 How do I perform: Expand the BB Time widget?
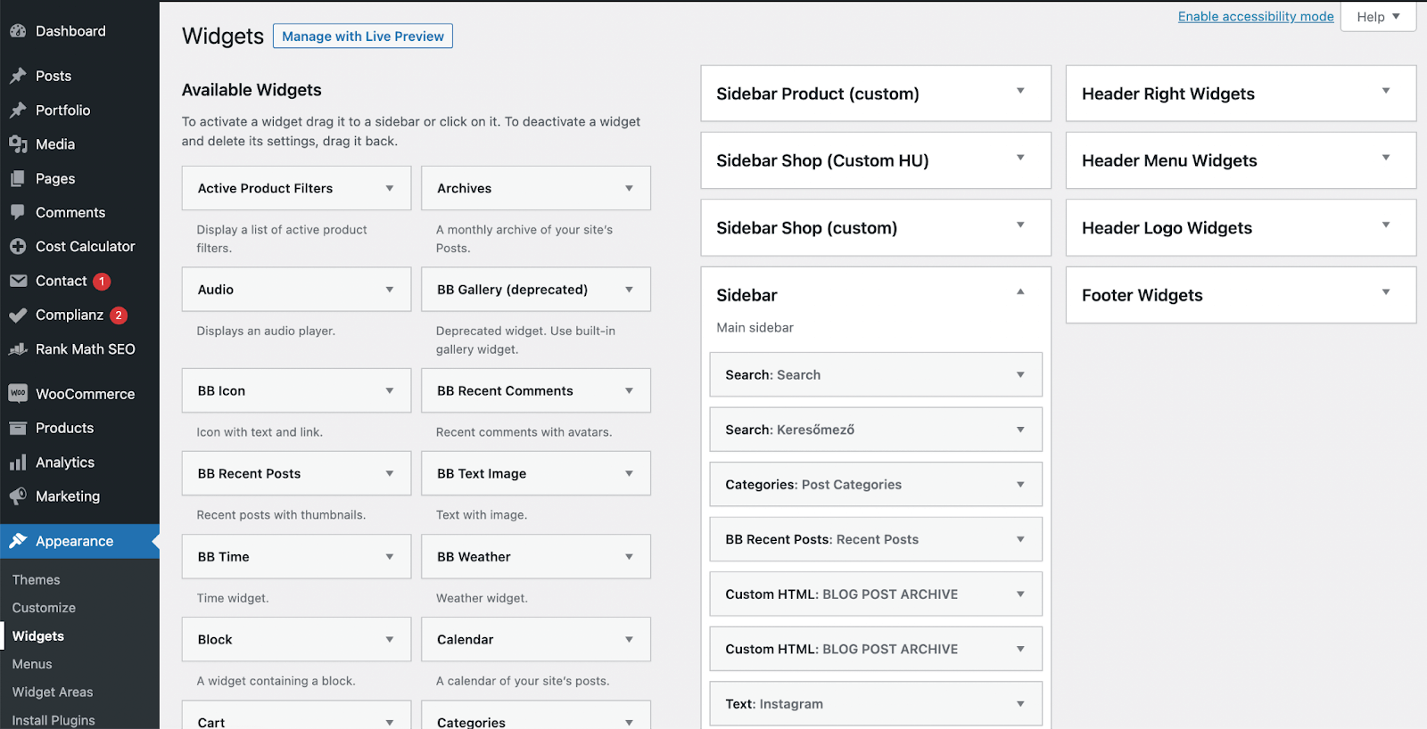coord(390,557)
